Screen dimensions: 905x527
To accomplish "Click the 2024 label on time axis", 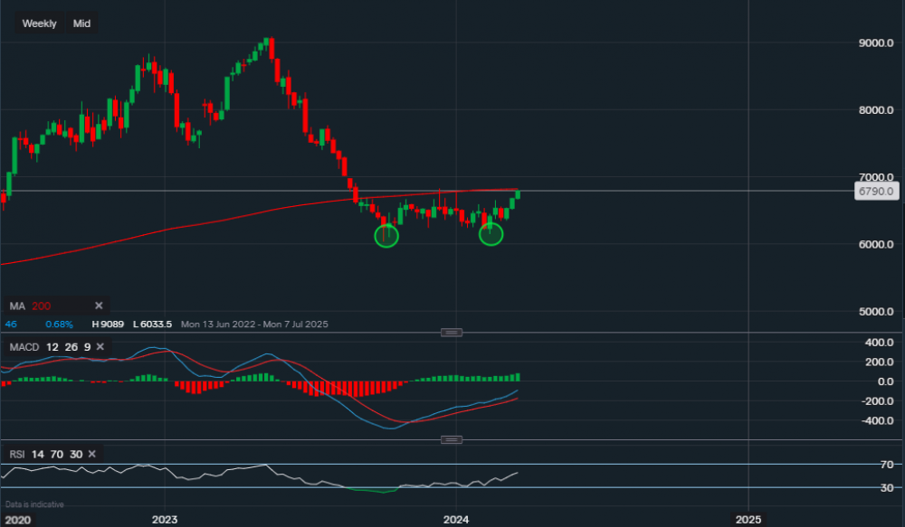I will (456, 520).
